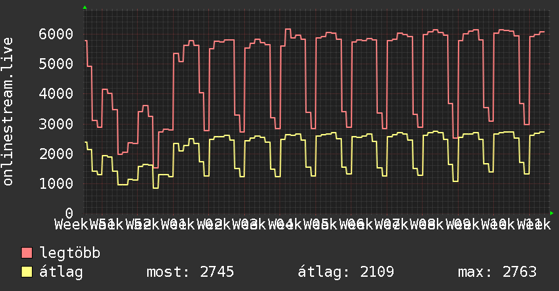
Task: Select the átlag series label in legend
Action: 61,272
